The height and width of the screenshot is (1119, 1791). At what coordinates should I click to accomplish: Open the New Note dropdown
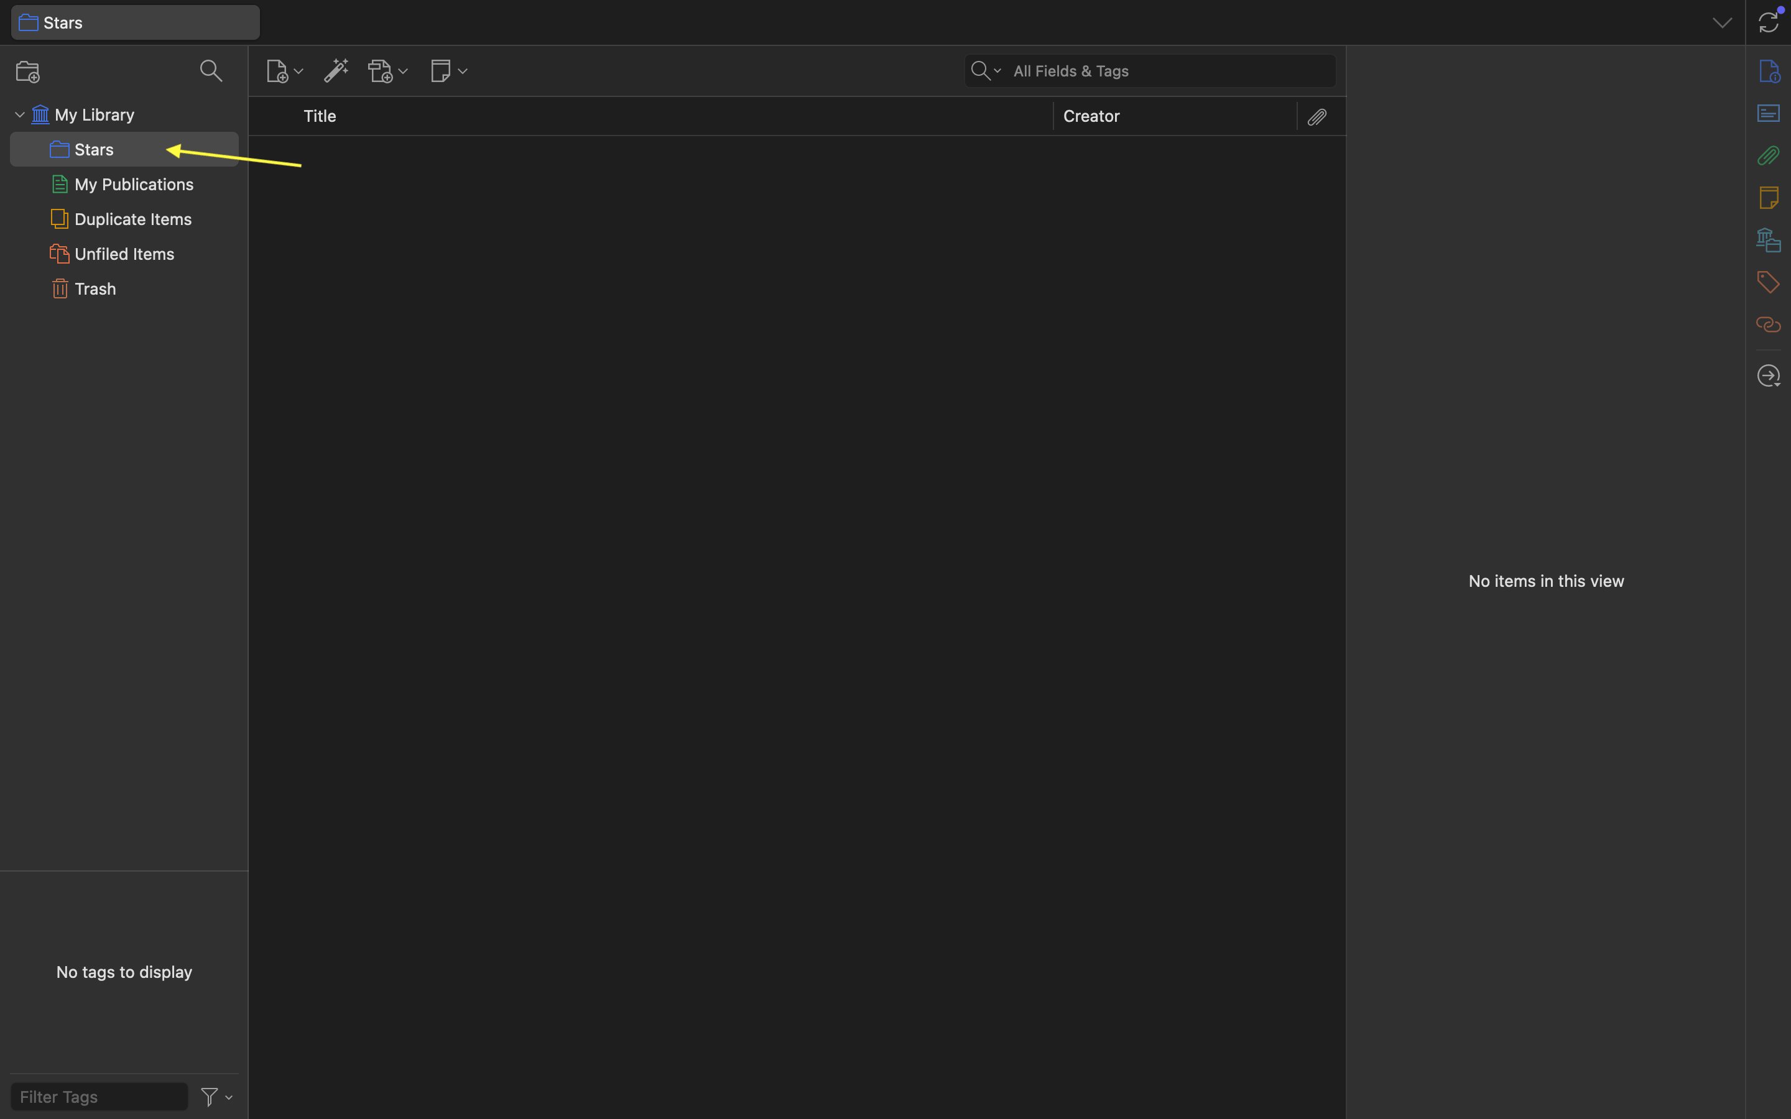tap(448, 71)
